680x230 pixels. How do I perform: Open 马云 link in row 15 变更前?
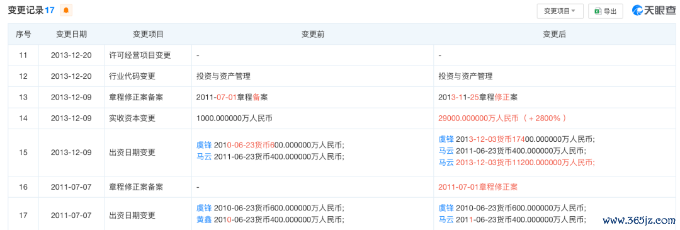click(204, 157)
